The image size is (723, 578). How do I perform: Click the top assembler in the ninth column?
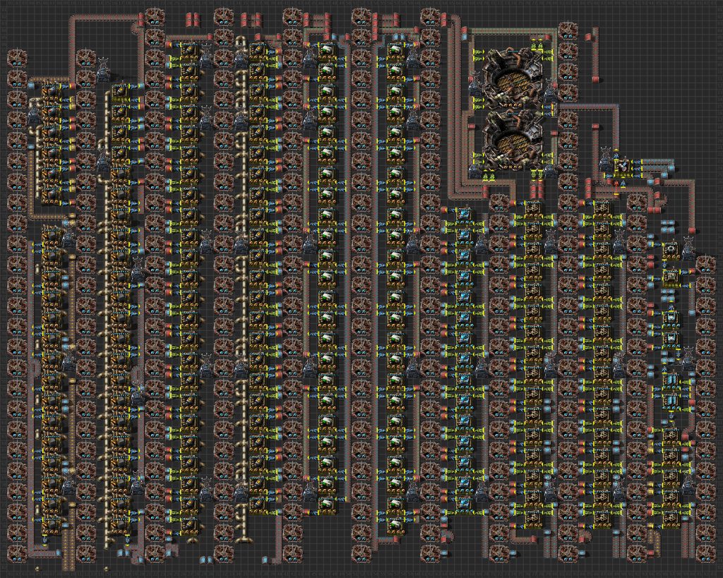point(602,208)
